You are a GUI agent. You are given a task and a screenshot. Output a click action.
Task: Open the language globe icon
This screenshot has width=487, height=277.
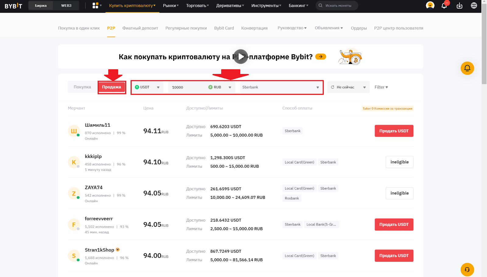pyautogui.click(x=474, y=5)
